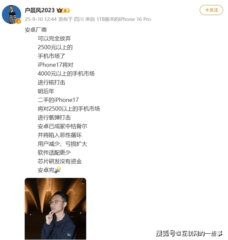The height and width of the screenshot is (240, 228).
Task: Click the +关注 follow button
Action: point(211,10)
